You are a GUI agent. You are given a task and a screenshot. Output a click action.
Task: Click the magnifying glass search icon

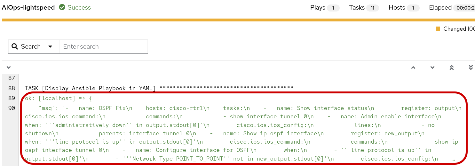15,47
